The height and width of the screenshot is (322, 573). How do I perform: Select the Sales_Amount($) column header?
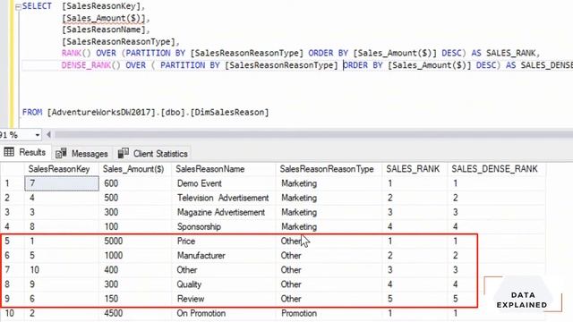click(x=135, y=169)
